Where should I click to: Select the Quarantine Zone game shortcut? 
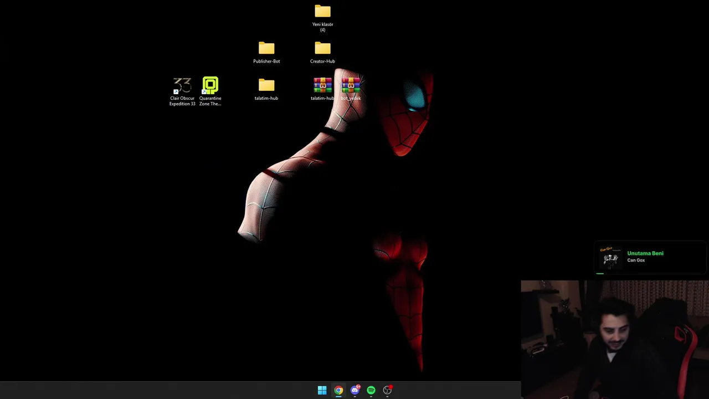[210, 91]
